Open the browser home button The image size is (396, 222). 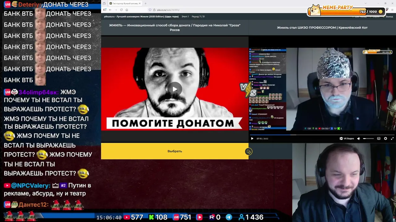[127, 10]
